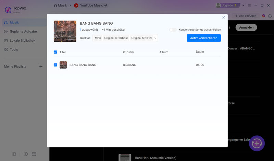
Task: Click the BANG BANG BANG album cover
Action: click(x=65, y=31)
